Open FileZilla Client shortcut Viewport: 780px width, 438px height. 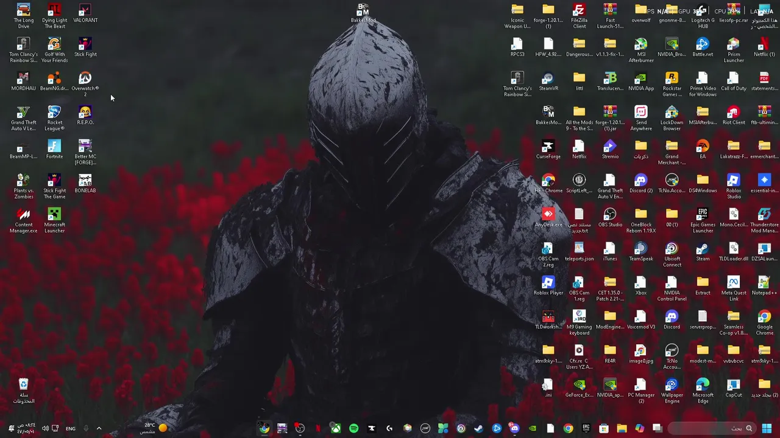click(579, 16)
